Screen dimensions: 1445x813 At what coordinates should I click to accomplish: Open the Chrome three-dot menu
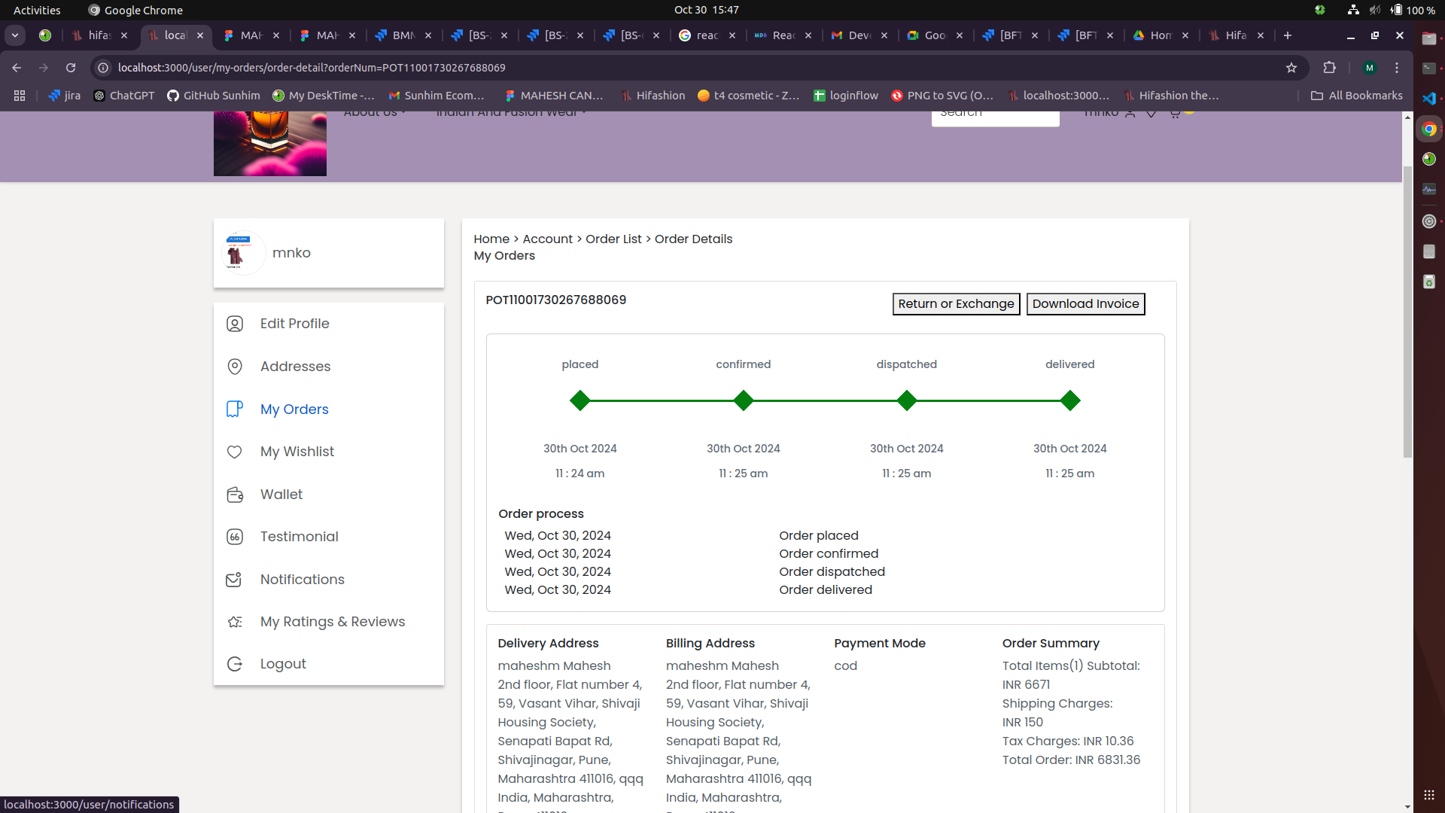point(1397,68)
